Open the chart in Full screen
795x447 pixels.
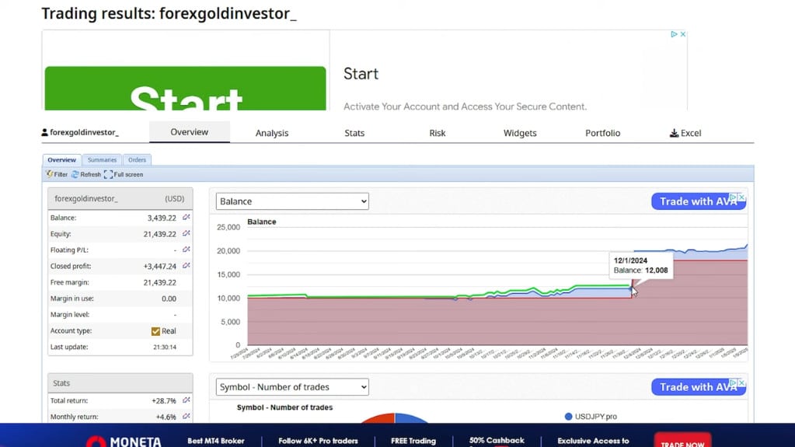coord(108,175)
